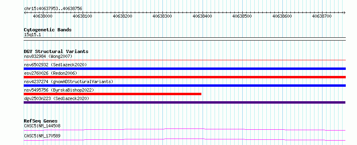The height and width of the screenshot is (145, 357).
Task: Open variant label nsv832984 (Wong2007)
Action: point(48,56)
